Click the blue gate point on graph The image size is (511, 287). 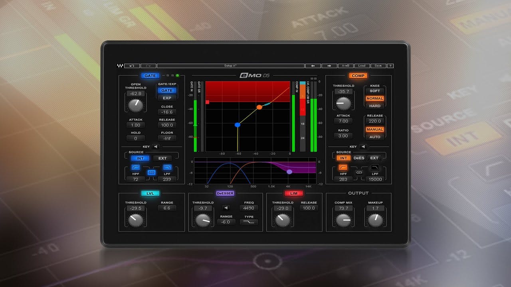click(238, 125)
